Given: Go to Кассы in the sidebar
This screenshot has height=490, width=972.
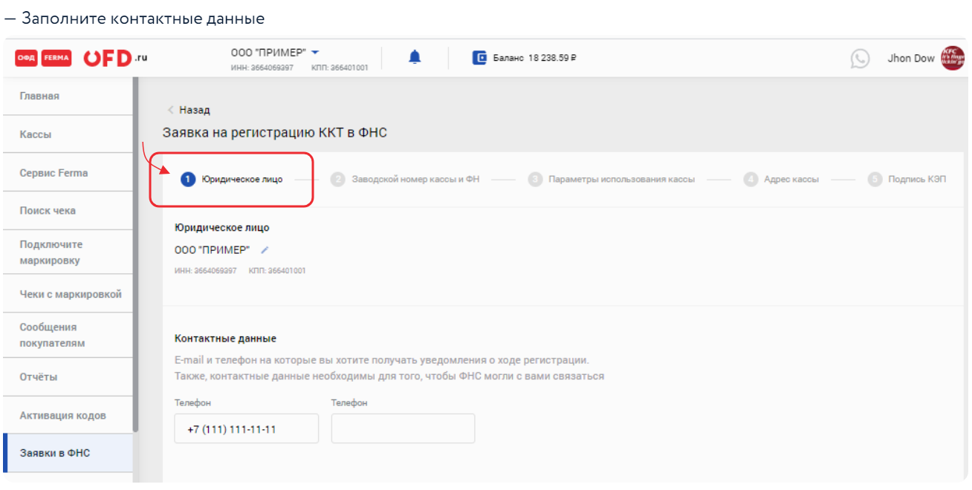Looking at the screenshot, I should pyautogui.click(x=67, y=134).
